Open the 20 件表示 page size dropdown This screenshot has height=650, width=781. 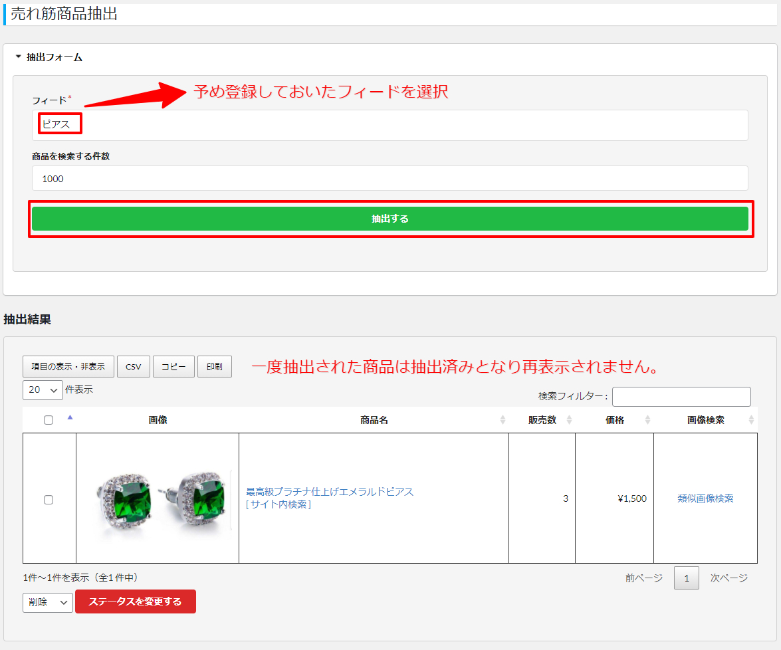click(x=43, y=390)
